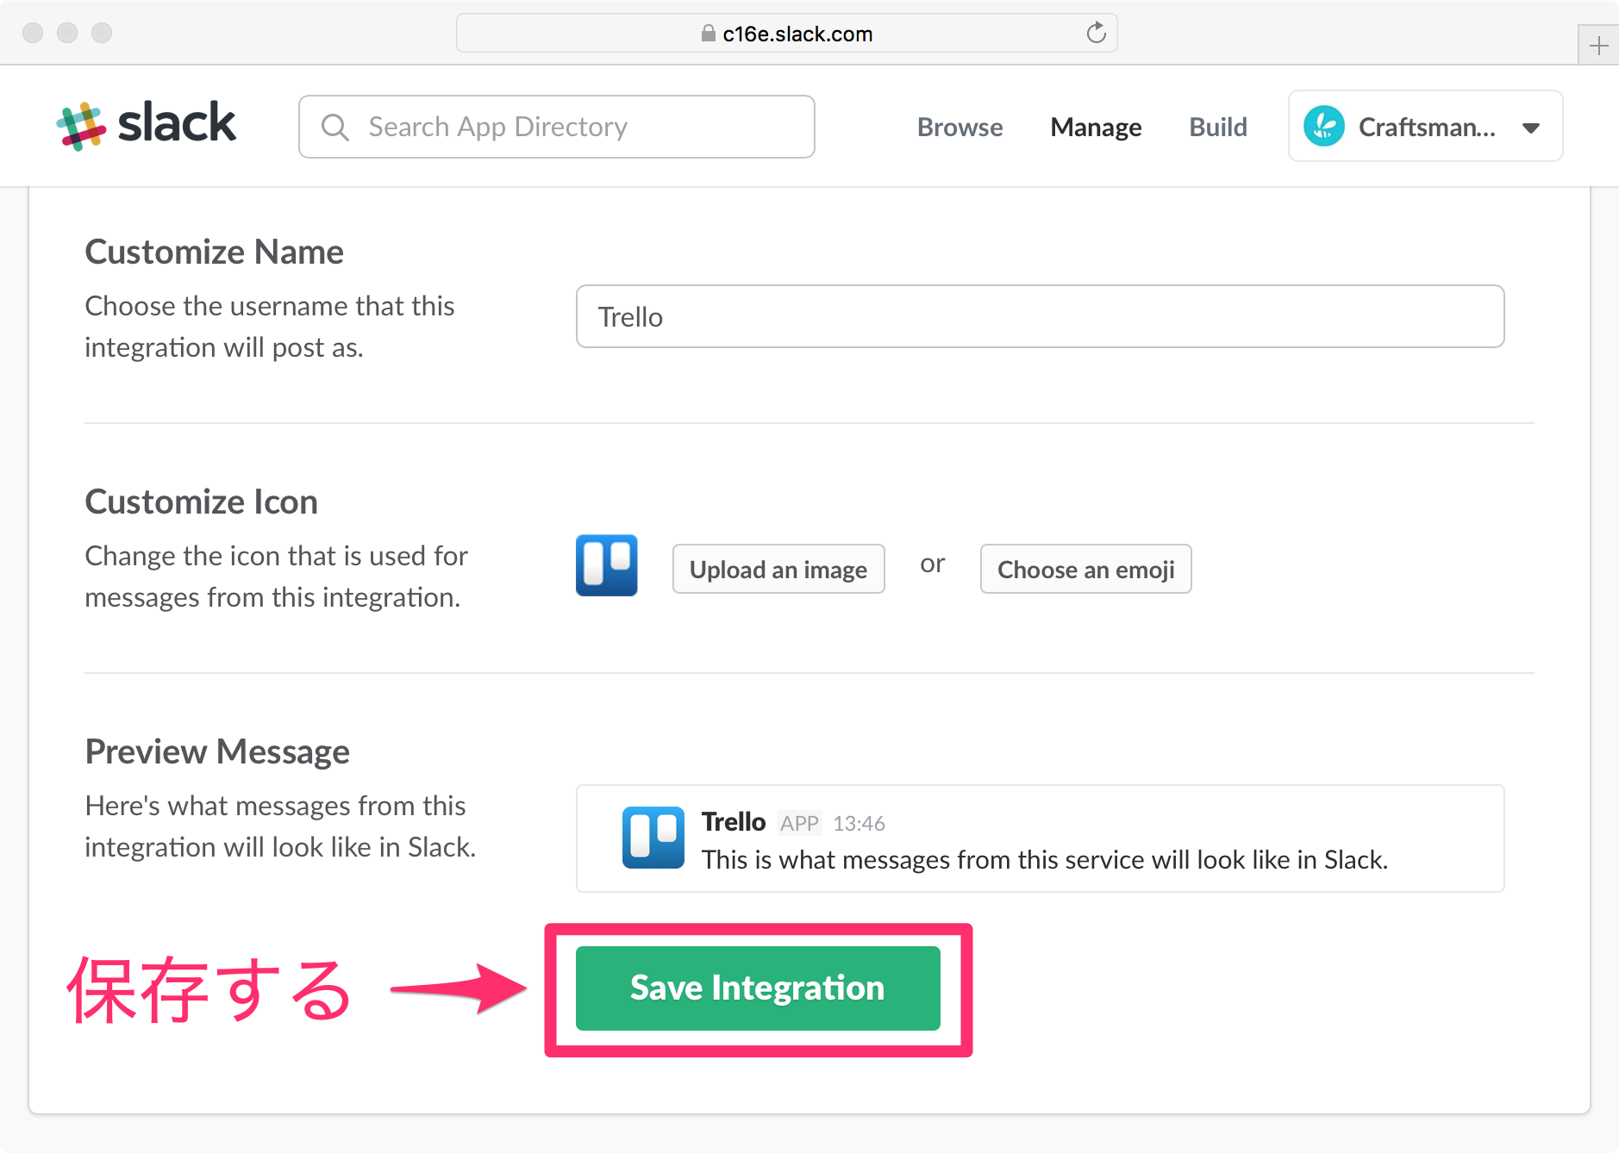The height and width of the screenshot is (1153, 1619).
Task: Click the magnifier icon in the search box
Action: click(x=334, y=128)
